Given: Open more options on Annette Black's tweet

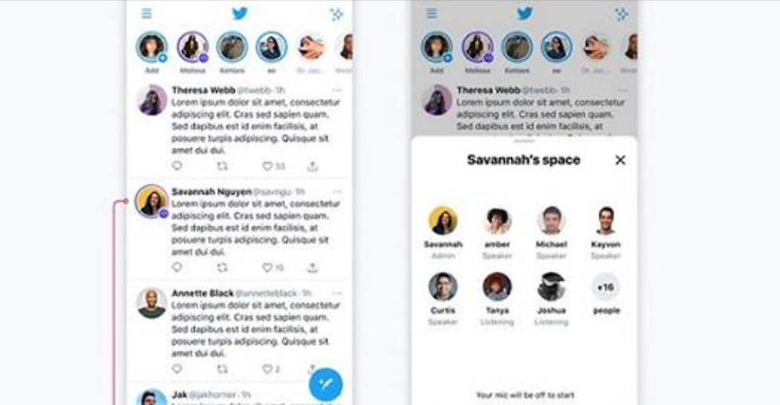Looking at the screenshot, I should [x=337, y=293].
